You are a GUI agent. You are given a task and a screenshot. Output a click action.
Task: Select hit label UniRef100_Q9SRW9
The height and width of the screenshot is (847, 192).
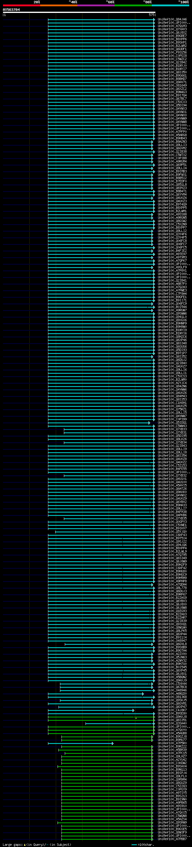[x=172, y=823]
